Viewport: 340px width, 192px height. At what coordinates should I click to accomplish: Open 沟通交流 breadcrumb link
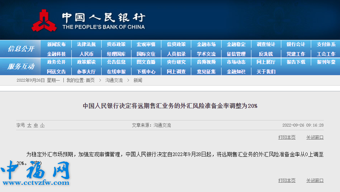(x=114, y=80)
